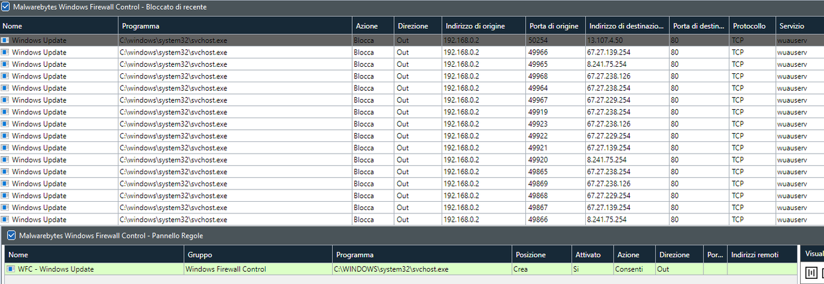Sort rules panel by Posizione column
This screenshot has width=824, height=284.
pos(541,255)
